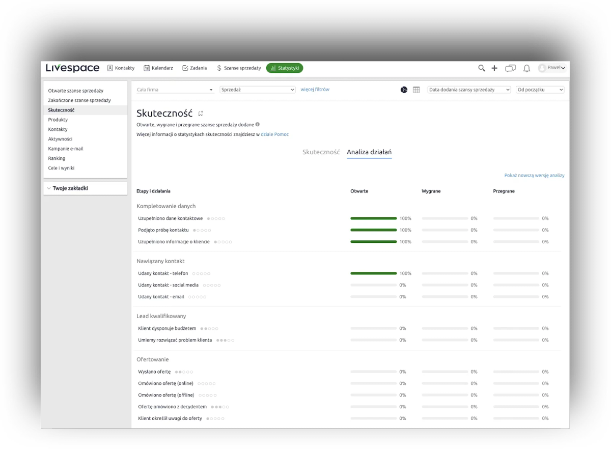
Task: Open the chat messages icon
Action: click(510, 68)
